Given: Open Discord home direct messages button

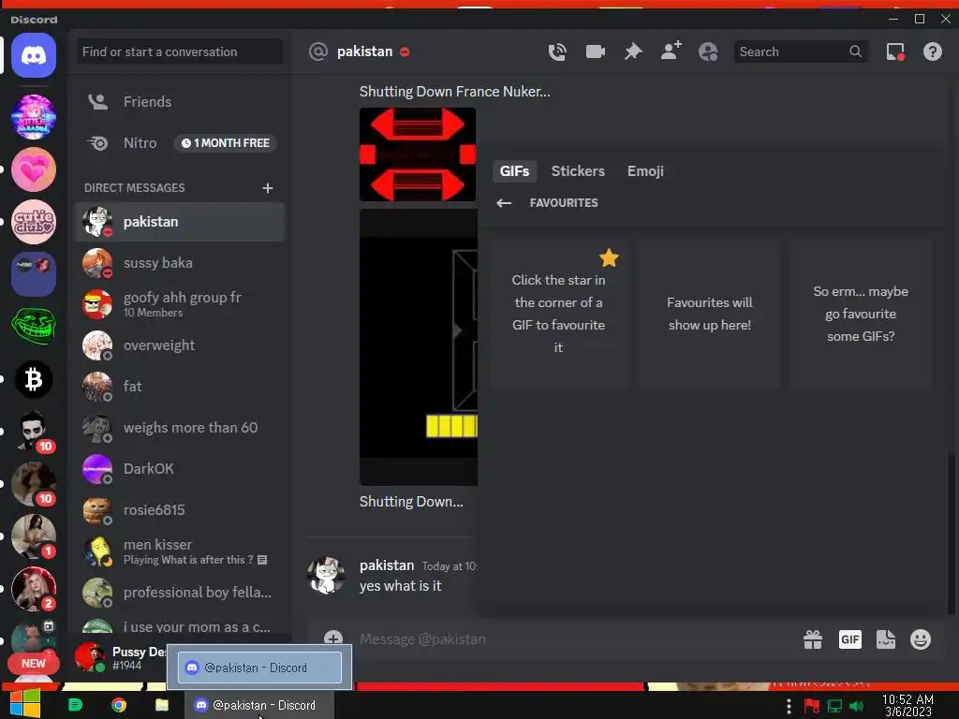Looking at the screenshot, I should [34, 55].
